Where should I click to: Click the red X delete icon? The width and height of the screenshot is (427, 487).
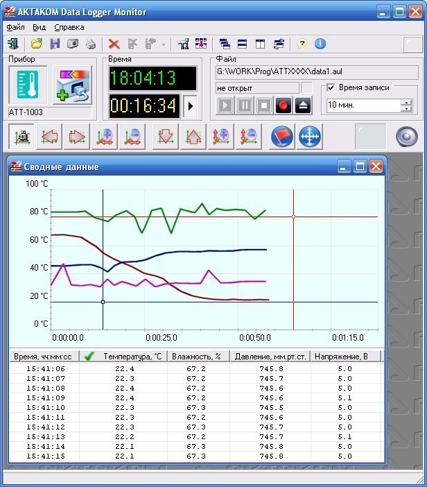pos(114,44)
